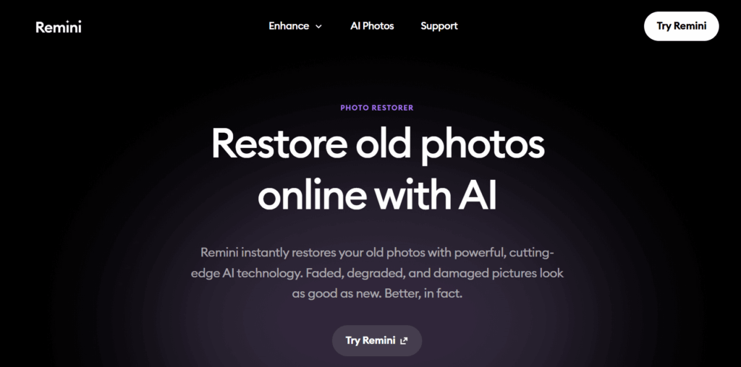Open the Support page link
The height and width of the screenshot is (367, 741).
pyautogui.click(x=439, y=27)
